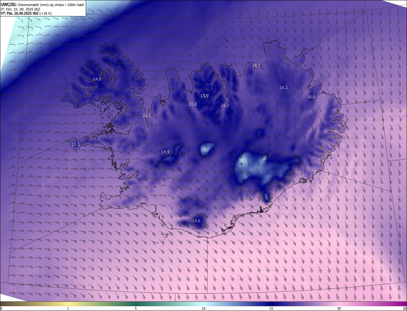Click the 11.7 value over the light blue patch
Viewport: 407px width, 311px height.
[205, 150]
